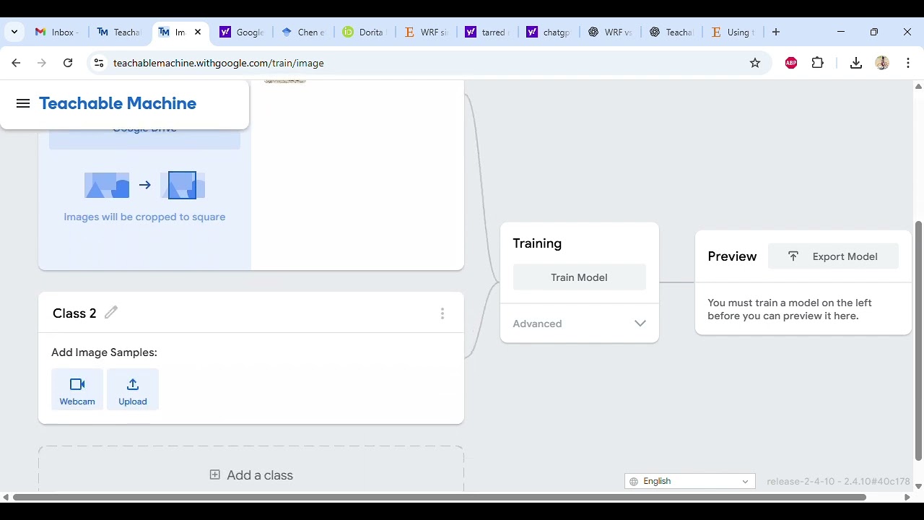Viewport: 924px width, 520px height.
Task: Edit the Class 2 name pencil icon
Action: (x=110, y=312)
